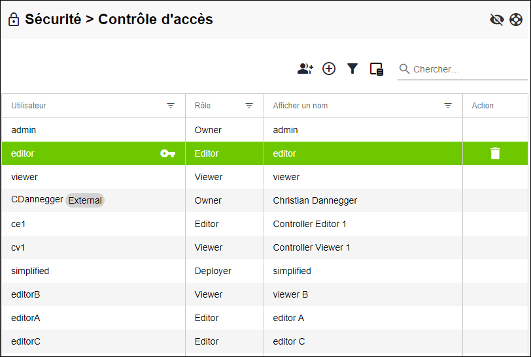Screen dimensions: 531x357
Task: Click the circled plus add icon
Action: 329,69
